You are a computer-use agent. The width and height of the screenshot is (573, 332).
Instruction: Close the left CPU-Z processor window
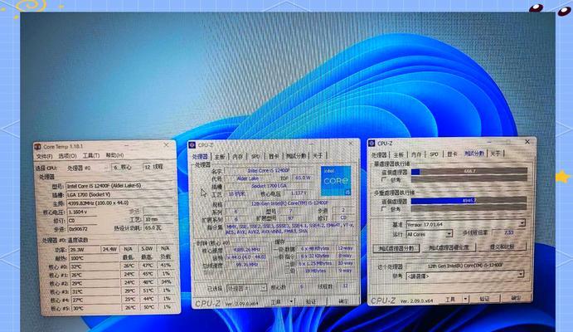[351, 144]
